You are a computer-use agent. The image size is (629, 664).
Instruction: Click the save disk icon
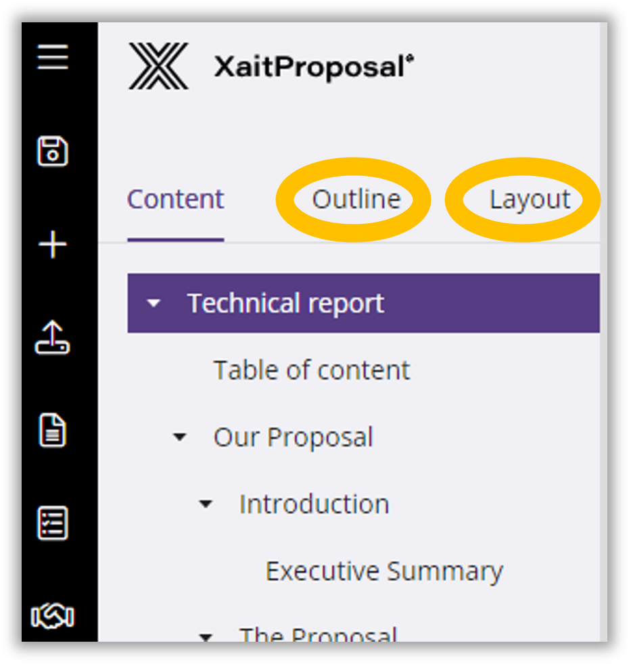pyautogui.click(x=52, y=151)
